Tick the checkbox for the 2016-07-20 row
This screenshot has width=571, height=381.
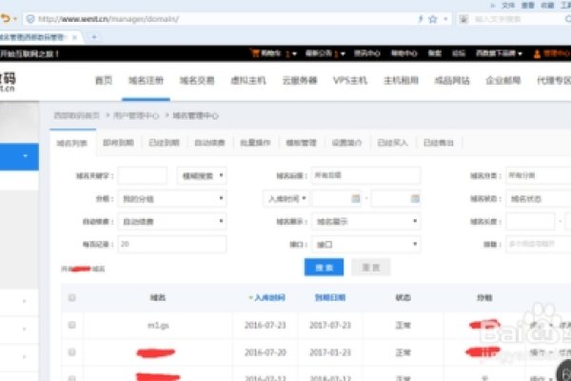tap(71, 352)
